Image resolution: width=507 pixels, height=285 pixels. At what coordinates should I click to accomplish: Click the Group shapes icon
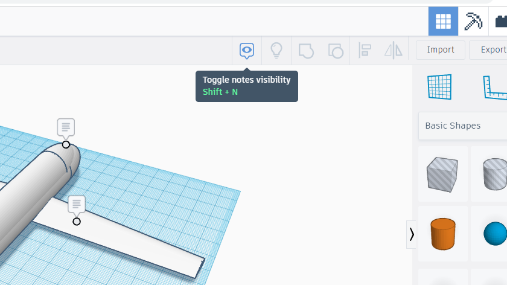tap(306, 51)
